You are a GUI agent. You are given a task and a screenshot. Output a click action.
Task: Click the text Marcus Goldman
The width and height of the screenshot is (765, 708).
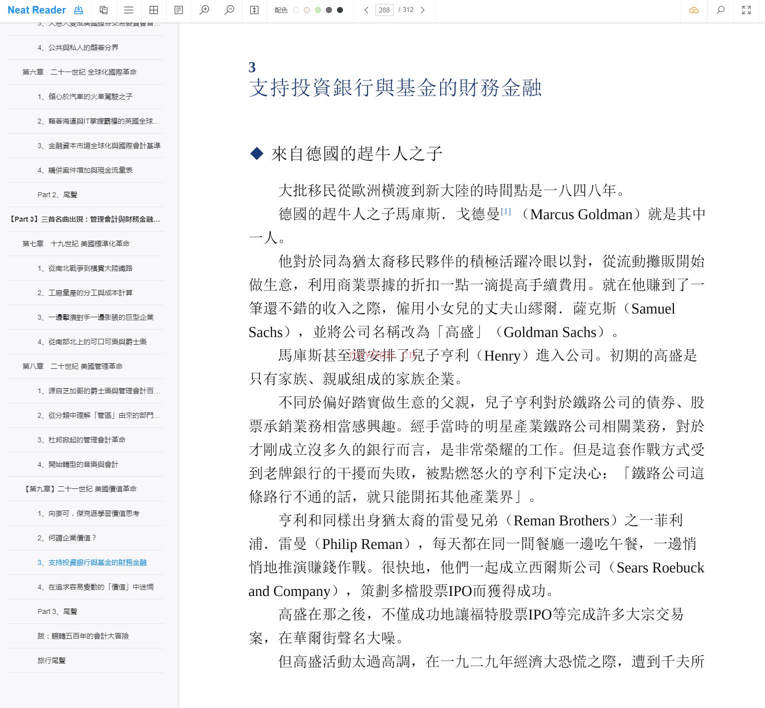[x=581, y=214]
